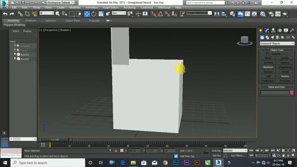Click the Boolean compound object button
This screenshot has height=167, width=297.
point(268,72)
